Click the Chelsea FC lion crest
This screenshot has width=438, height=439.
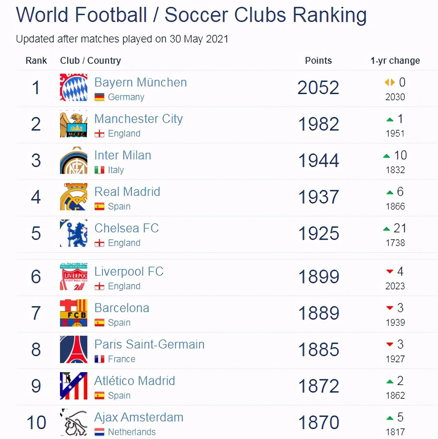[74, 233]
